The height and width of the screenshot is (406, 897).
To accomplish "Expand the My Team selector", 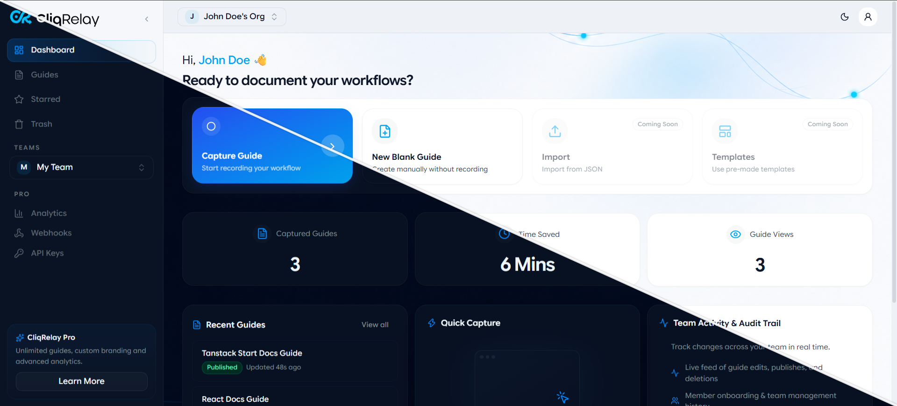I will [81, 167].
